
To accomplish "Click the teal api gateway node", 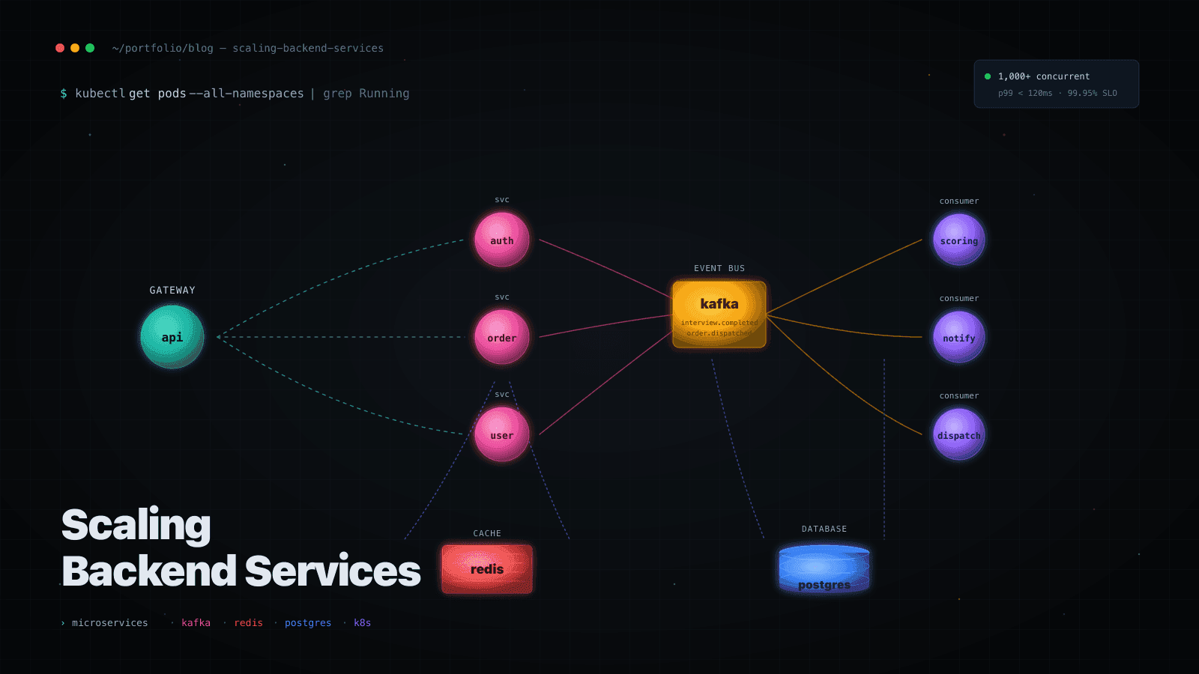I will pyautogui.click(x=172, y=337).
